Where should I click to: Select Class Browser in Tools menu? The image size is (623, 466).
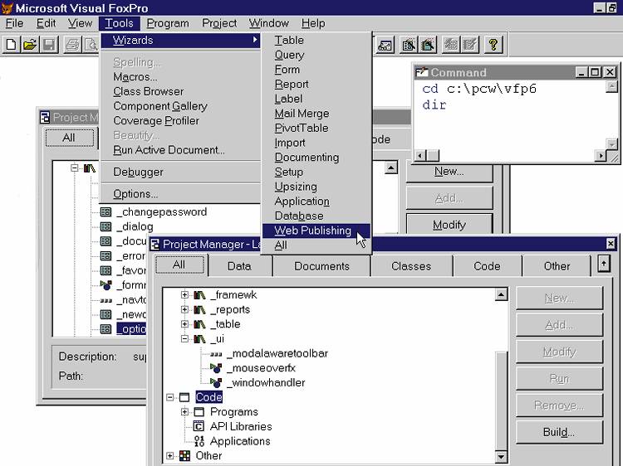(x=180, y=91)
